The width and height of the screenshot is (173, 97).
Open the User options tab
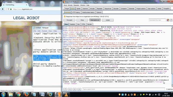pyautogui.click(x=151, y=9)
